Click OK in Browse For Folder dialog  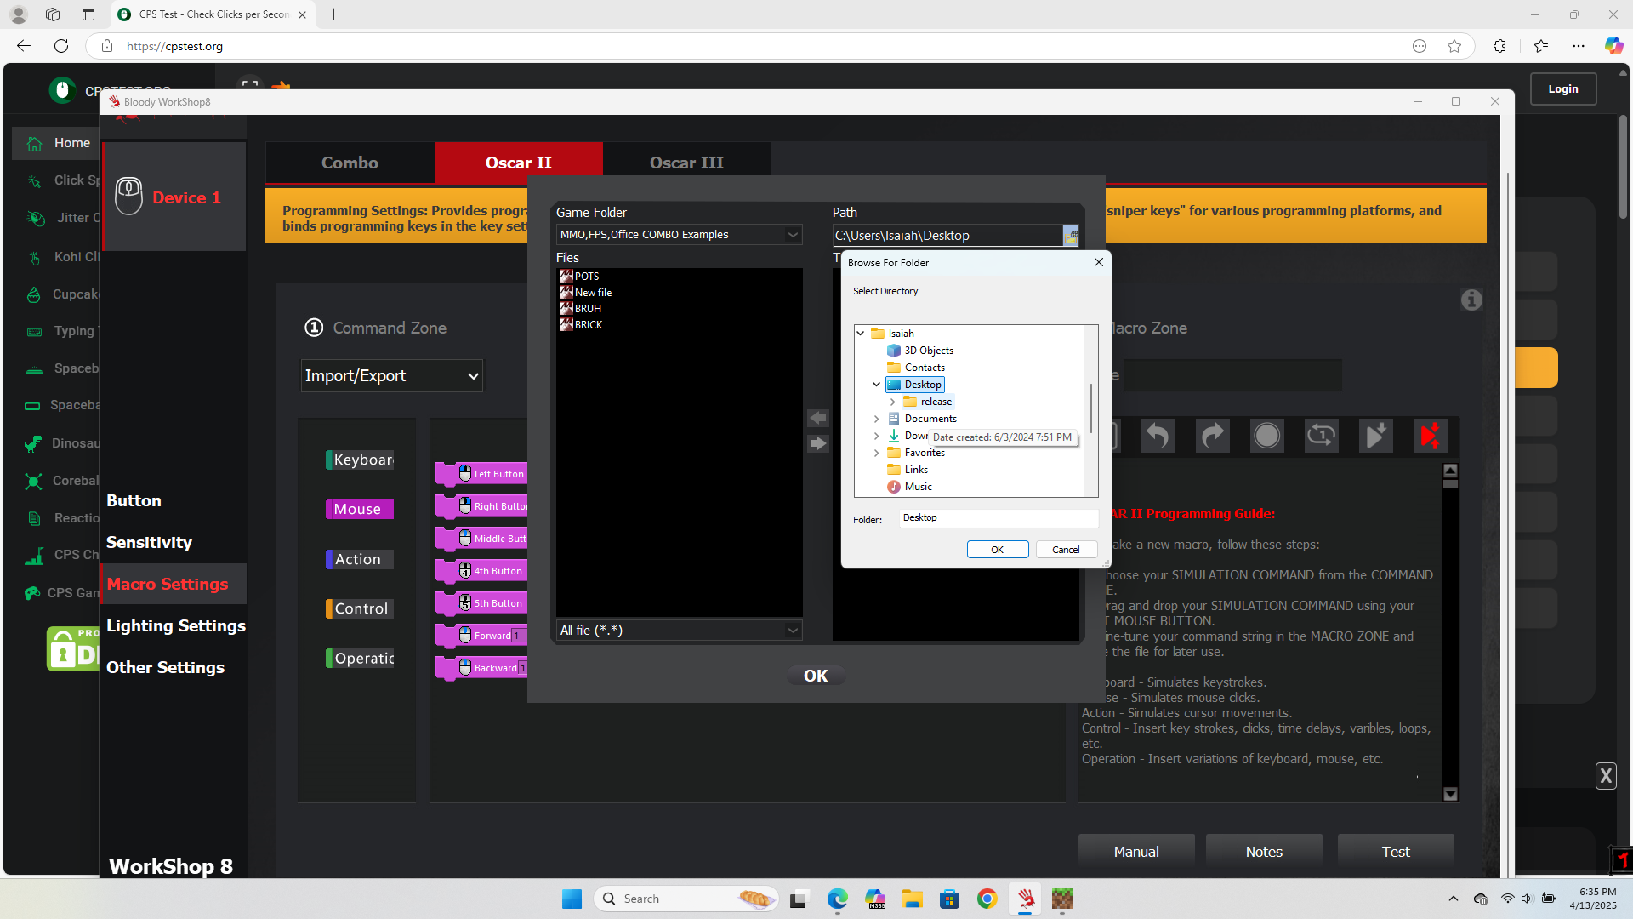997,550
